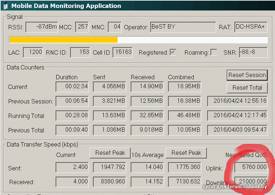This screenshot has height=195, width=275.
Task: Select the RSSI value field
Action: coord(42,27)
